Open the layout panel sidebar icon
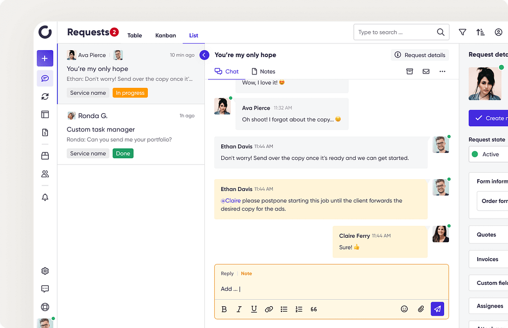 [45, 115]
